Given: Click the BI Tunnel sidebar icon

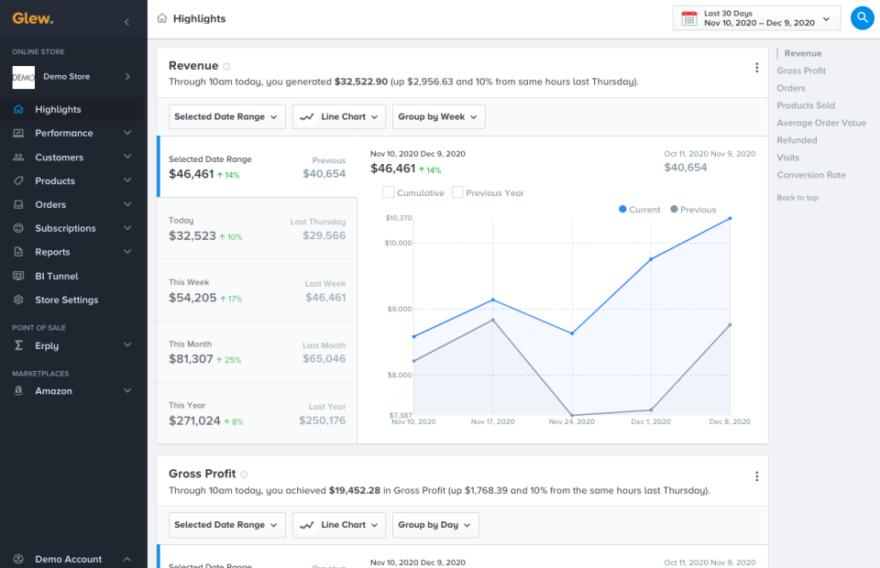Looking at the screenshot, I should click(x=18, y=276).
